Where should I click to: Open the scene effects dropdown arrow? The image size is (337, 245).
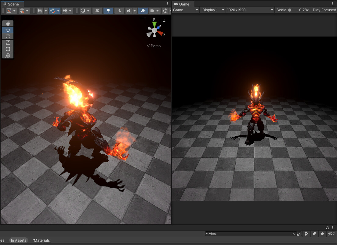135,10
